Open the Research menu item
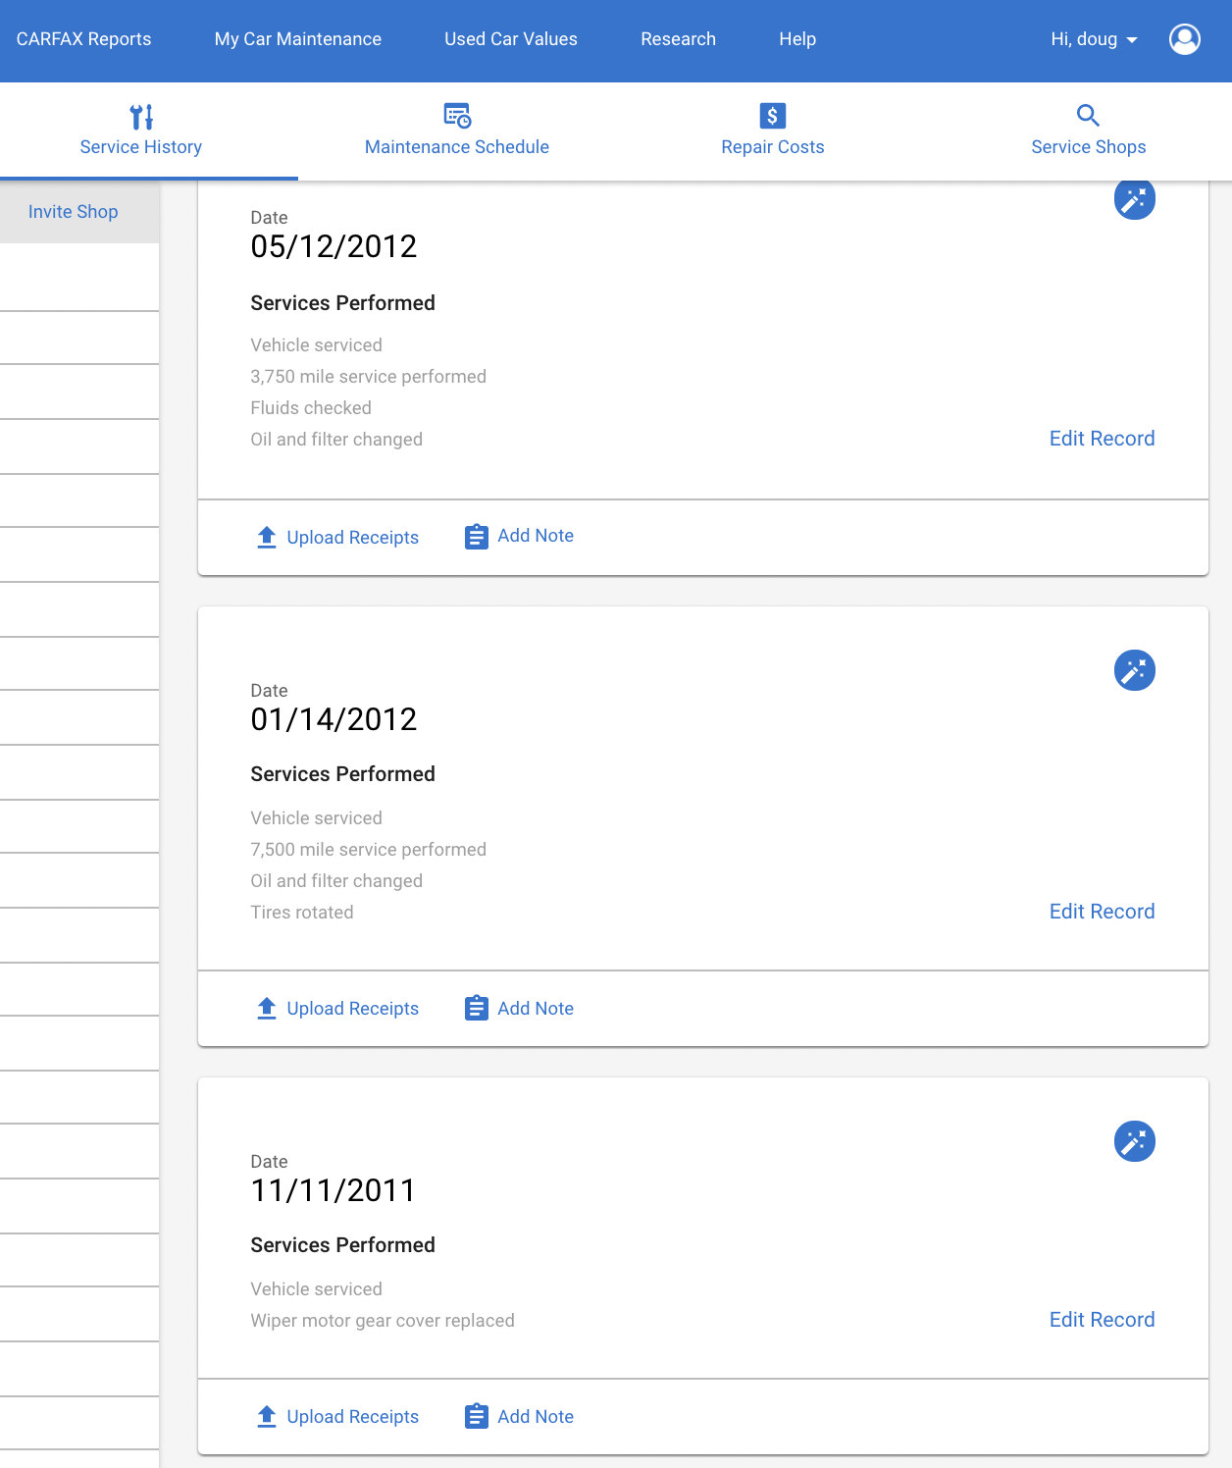This screenshot has width=1232, height=1468. click(679, 39)
